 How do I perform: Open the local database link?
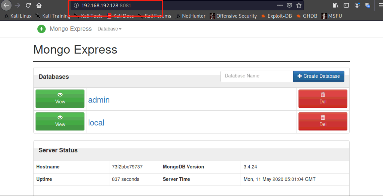96,122
